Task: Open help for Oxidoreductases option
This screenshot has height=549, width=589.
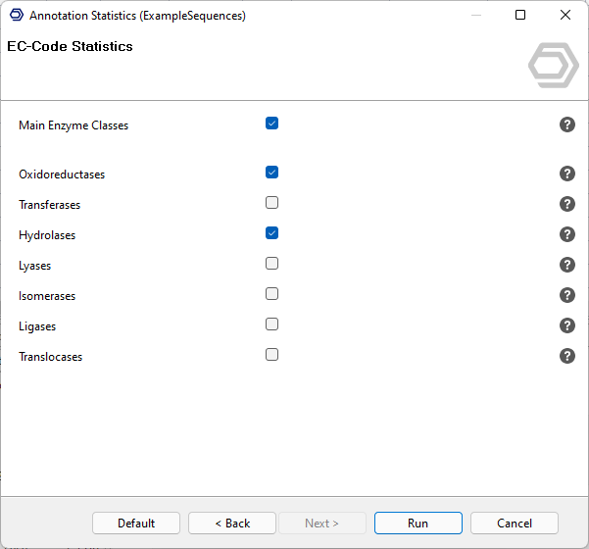Action: (566, 174)
